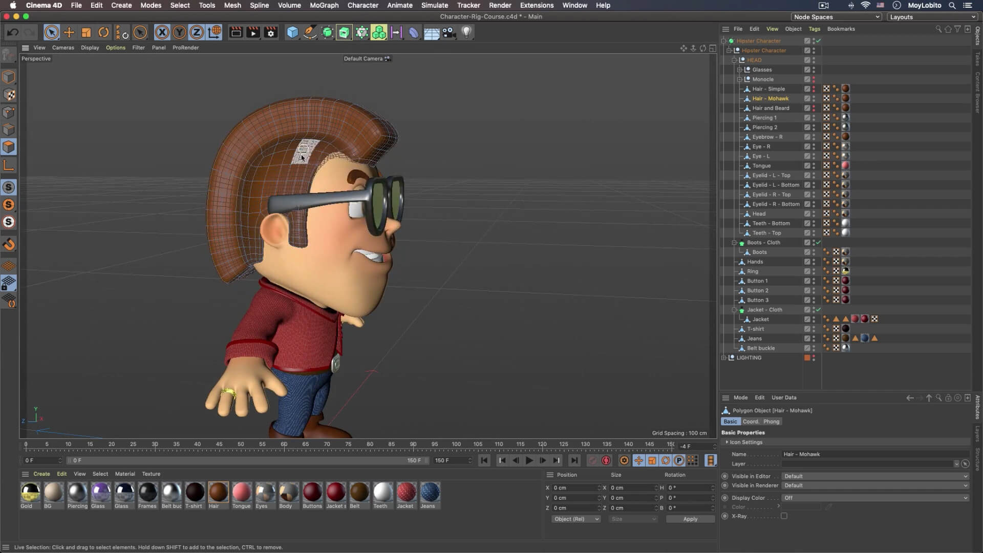Click the Light object icon
This screenshot has height=553, width=983.
(x=466, y=32)
